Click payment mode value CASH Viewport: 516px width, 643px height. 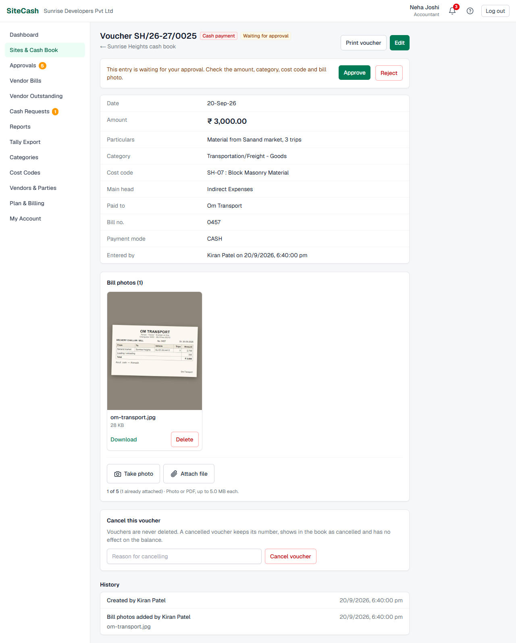pos(214,239)
